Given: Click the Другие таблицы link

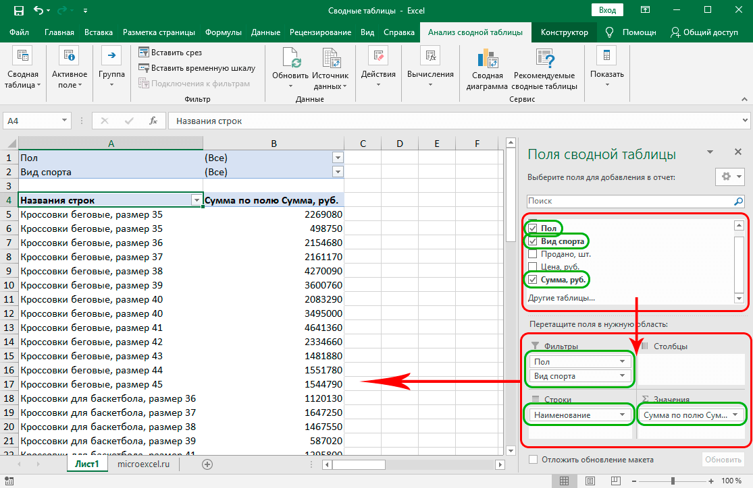Looking at the screenshot, I should [x=561, y=298].
